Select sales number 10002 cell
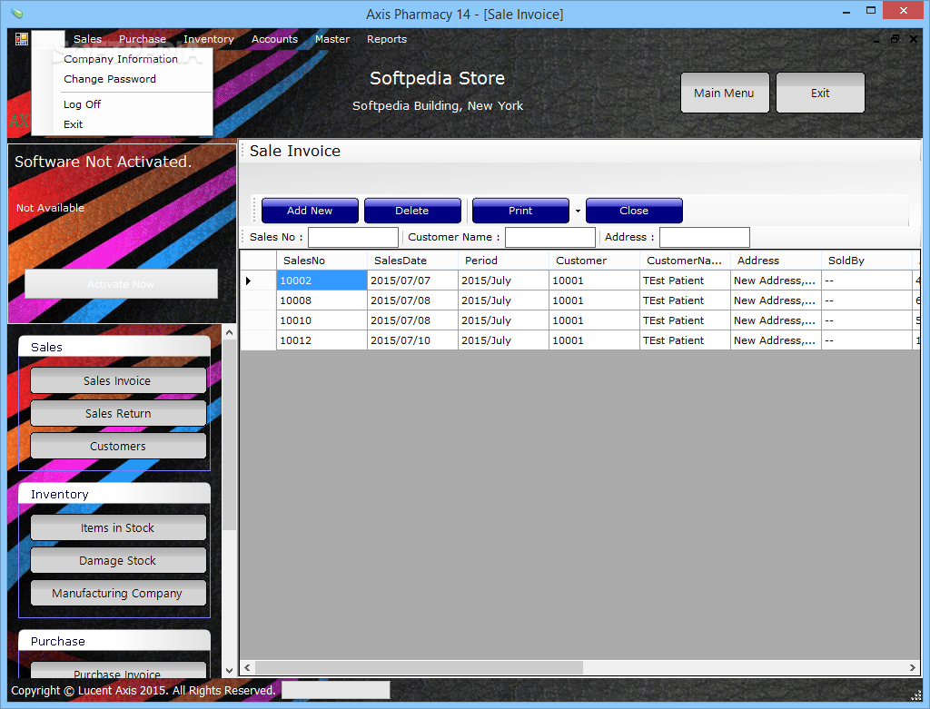The image size is (930, 709). (x=322, y=281)
